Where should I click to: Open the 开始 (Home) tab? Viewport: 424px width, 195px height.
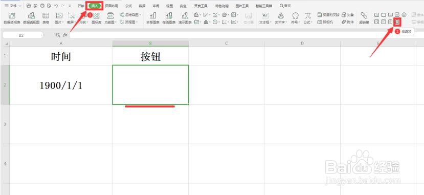[81, 6]
